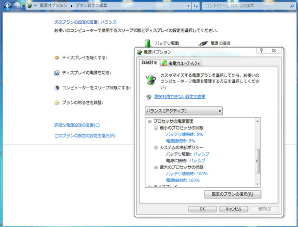298x227 pixels.
Task: Click このプランの既定の設定を復元(R) link
Action: 85,136
